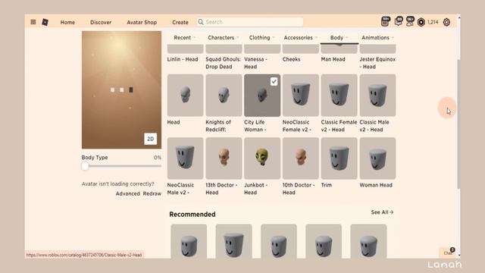
Task: Open the Chat button at the bottom right
Action: coord(448,253)
